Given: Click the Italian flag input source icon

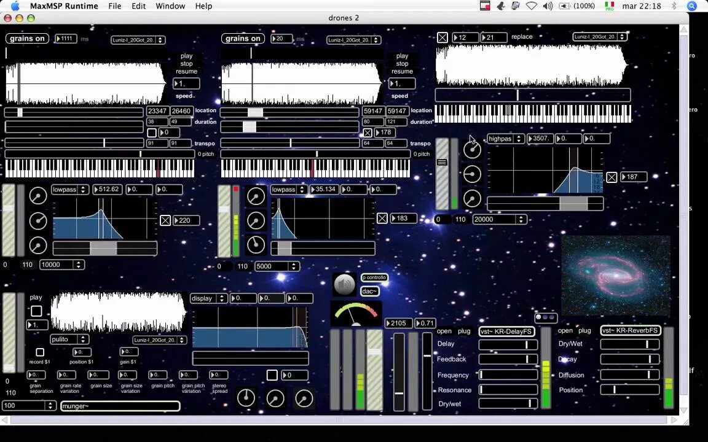Looking at the screenshot, I should (x=610, y=6).
